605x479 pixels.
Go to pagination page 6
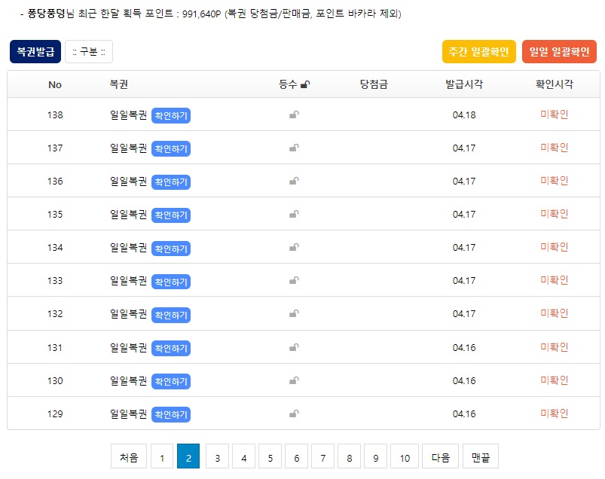pos(296,456)
